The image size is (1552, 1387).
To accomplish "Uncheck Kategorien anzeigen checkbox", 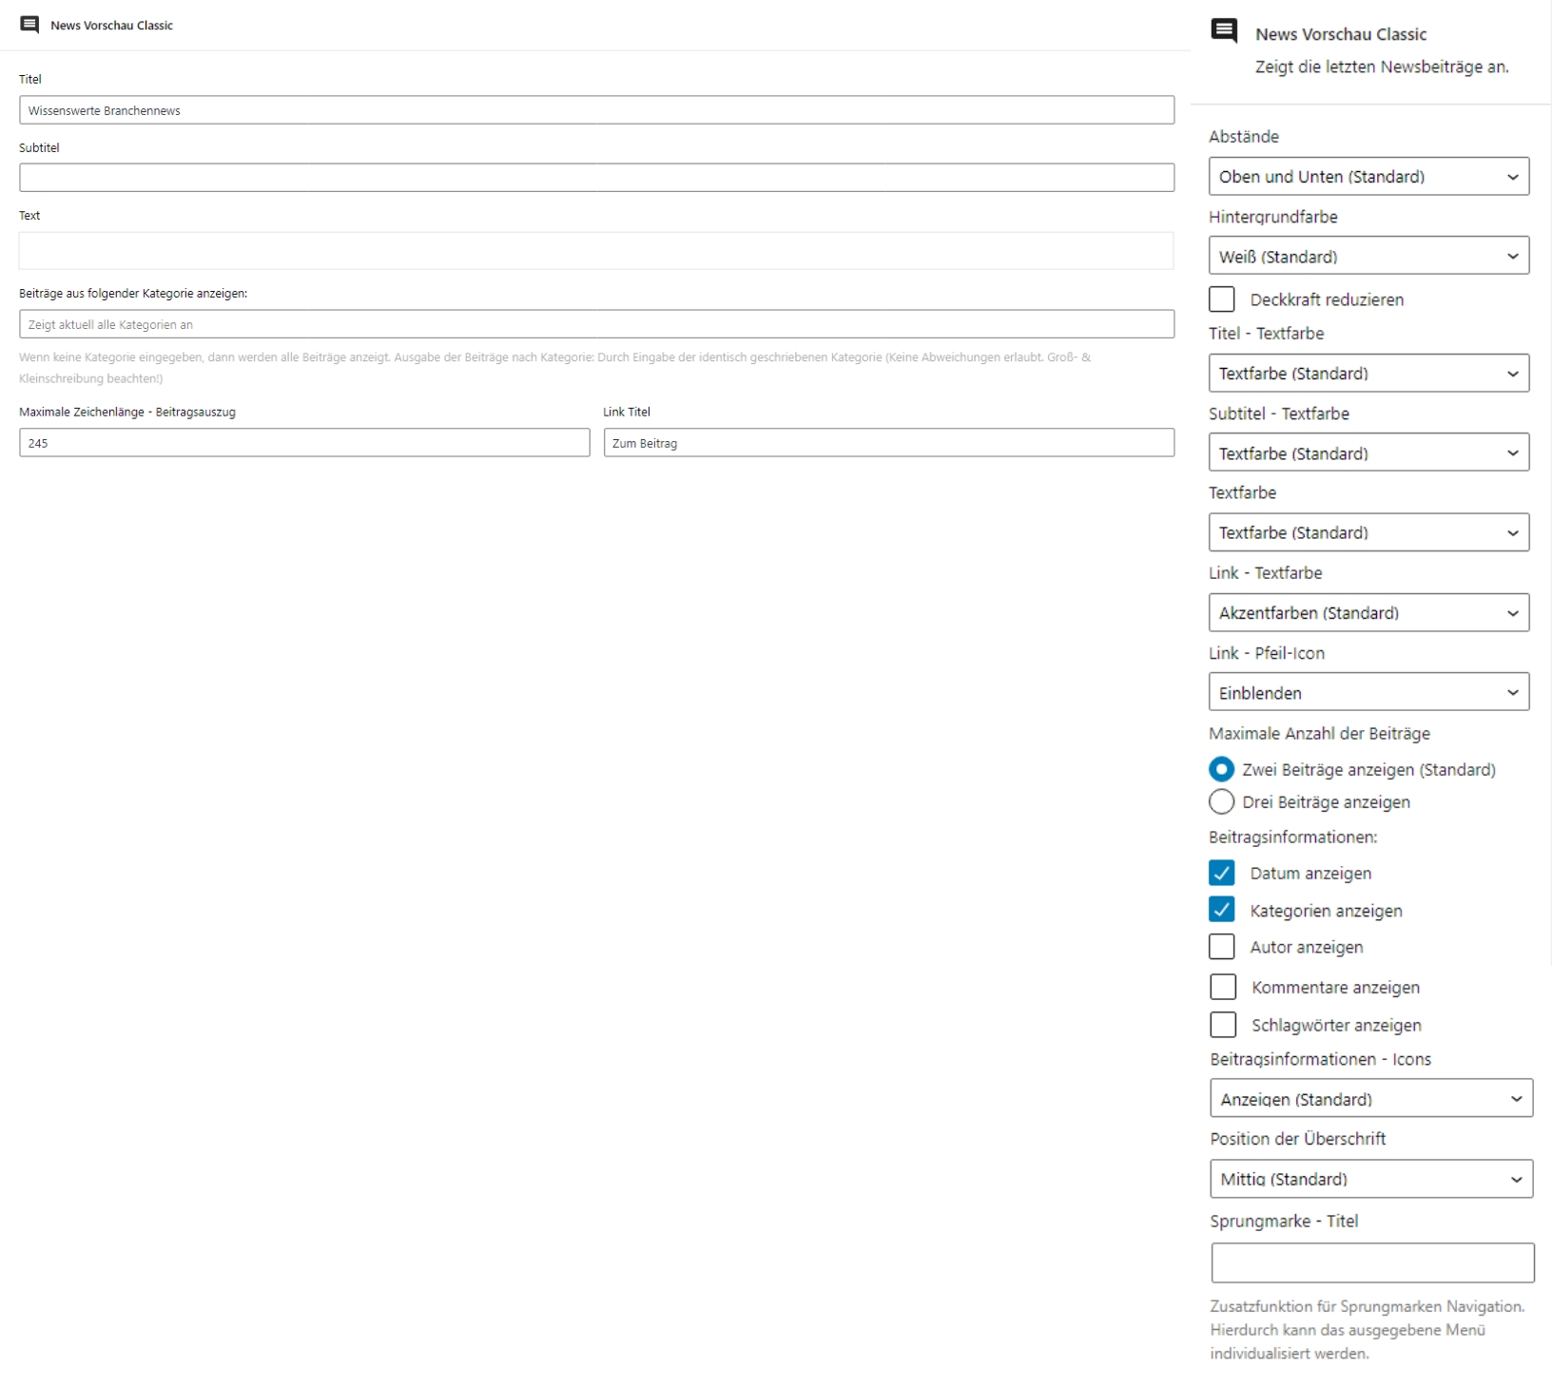I will (x=1222, y=910).
